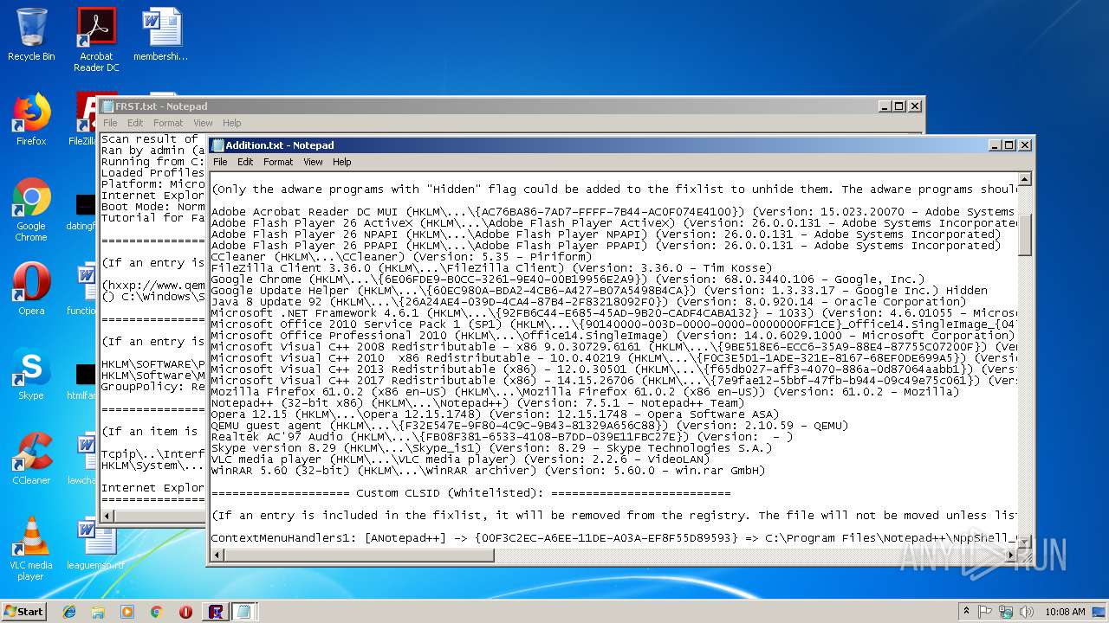Click the Start button
Viewport: 1109px width, 623px height.
click(x=23, y=611)
